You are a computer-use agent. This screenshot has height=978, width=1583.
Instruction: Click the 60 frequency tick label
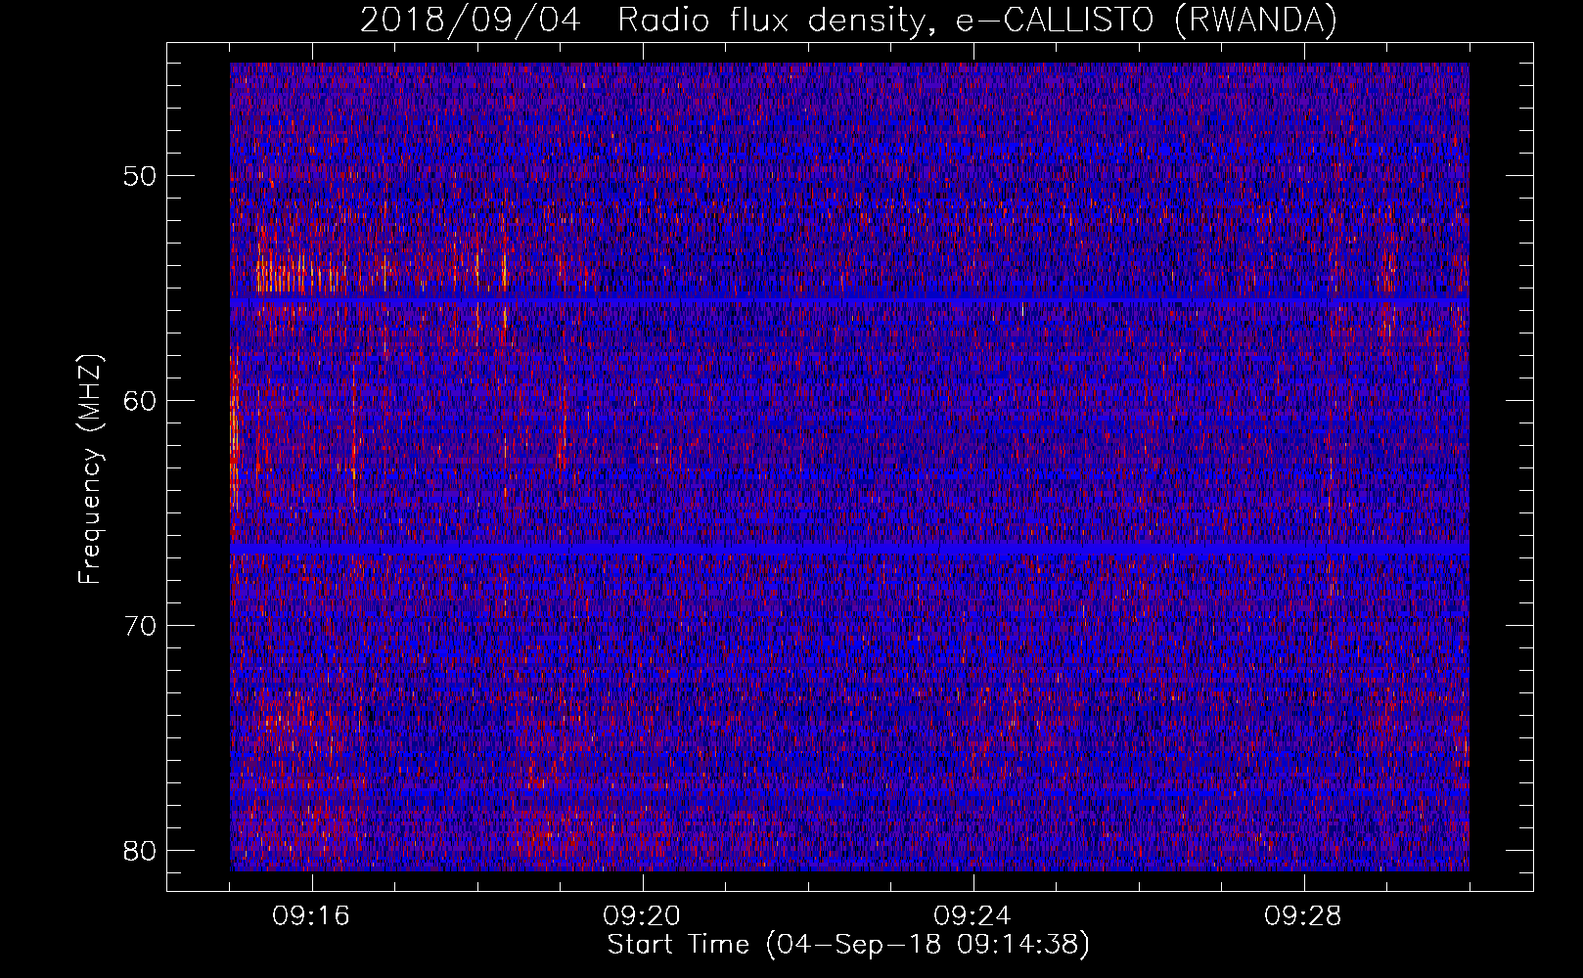pos(141,401)
